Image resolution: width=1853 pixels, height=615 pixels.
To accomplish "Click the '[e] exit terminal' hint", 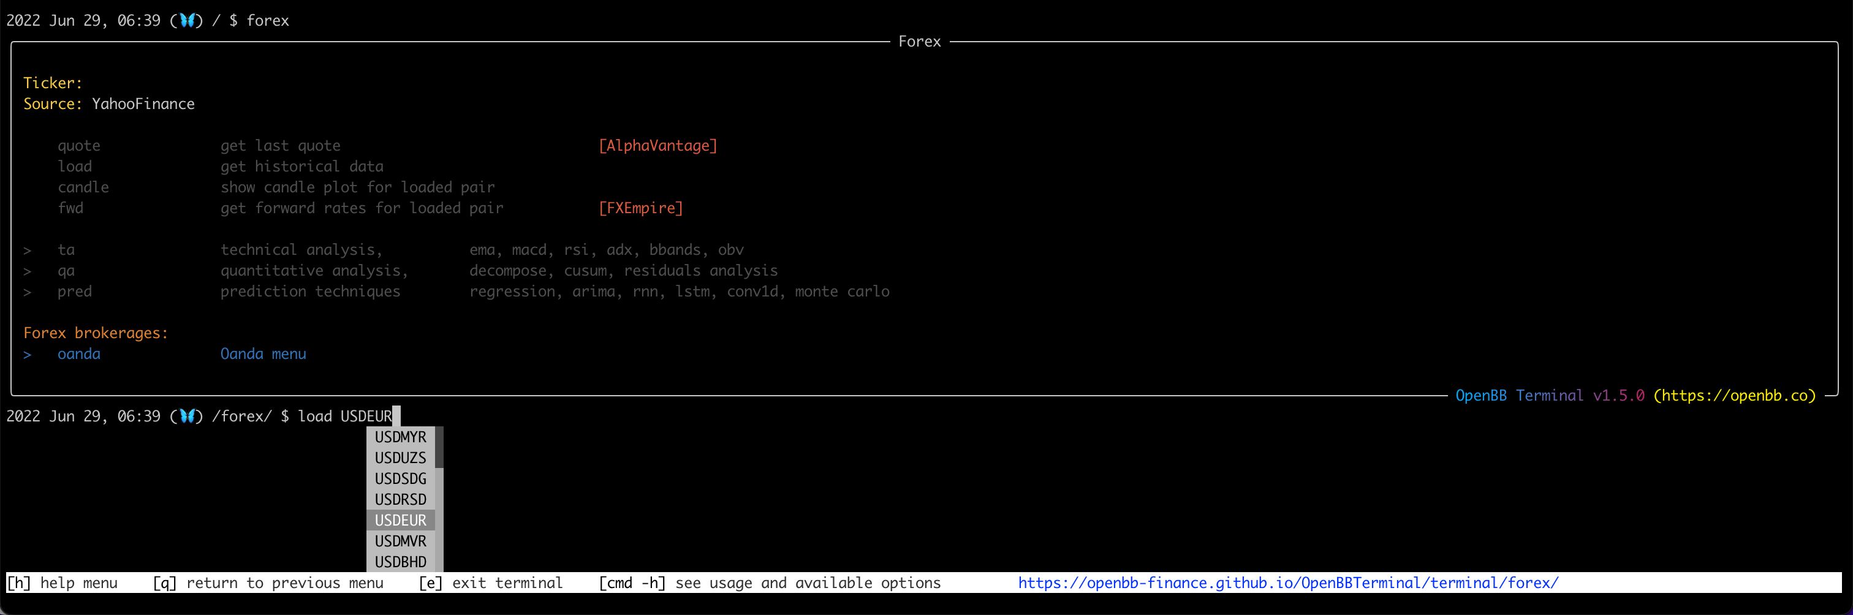I will [491, 583].
